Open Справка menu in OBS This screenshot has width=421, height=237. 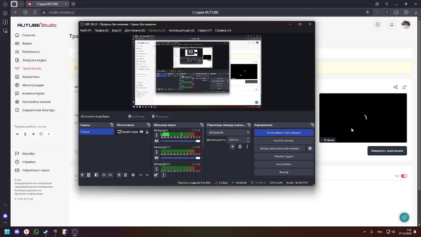click(223, 30)
